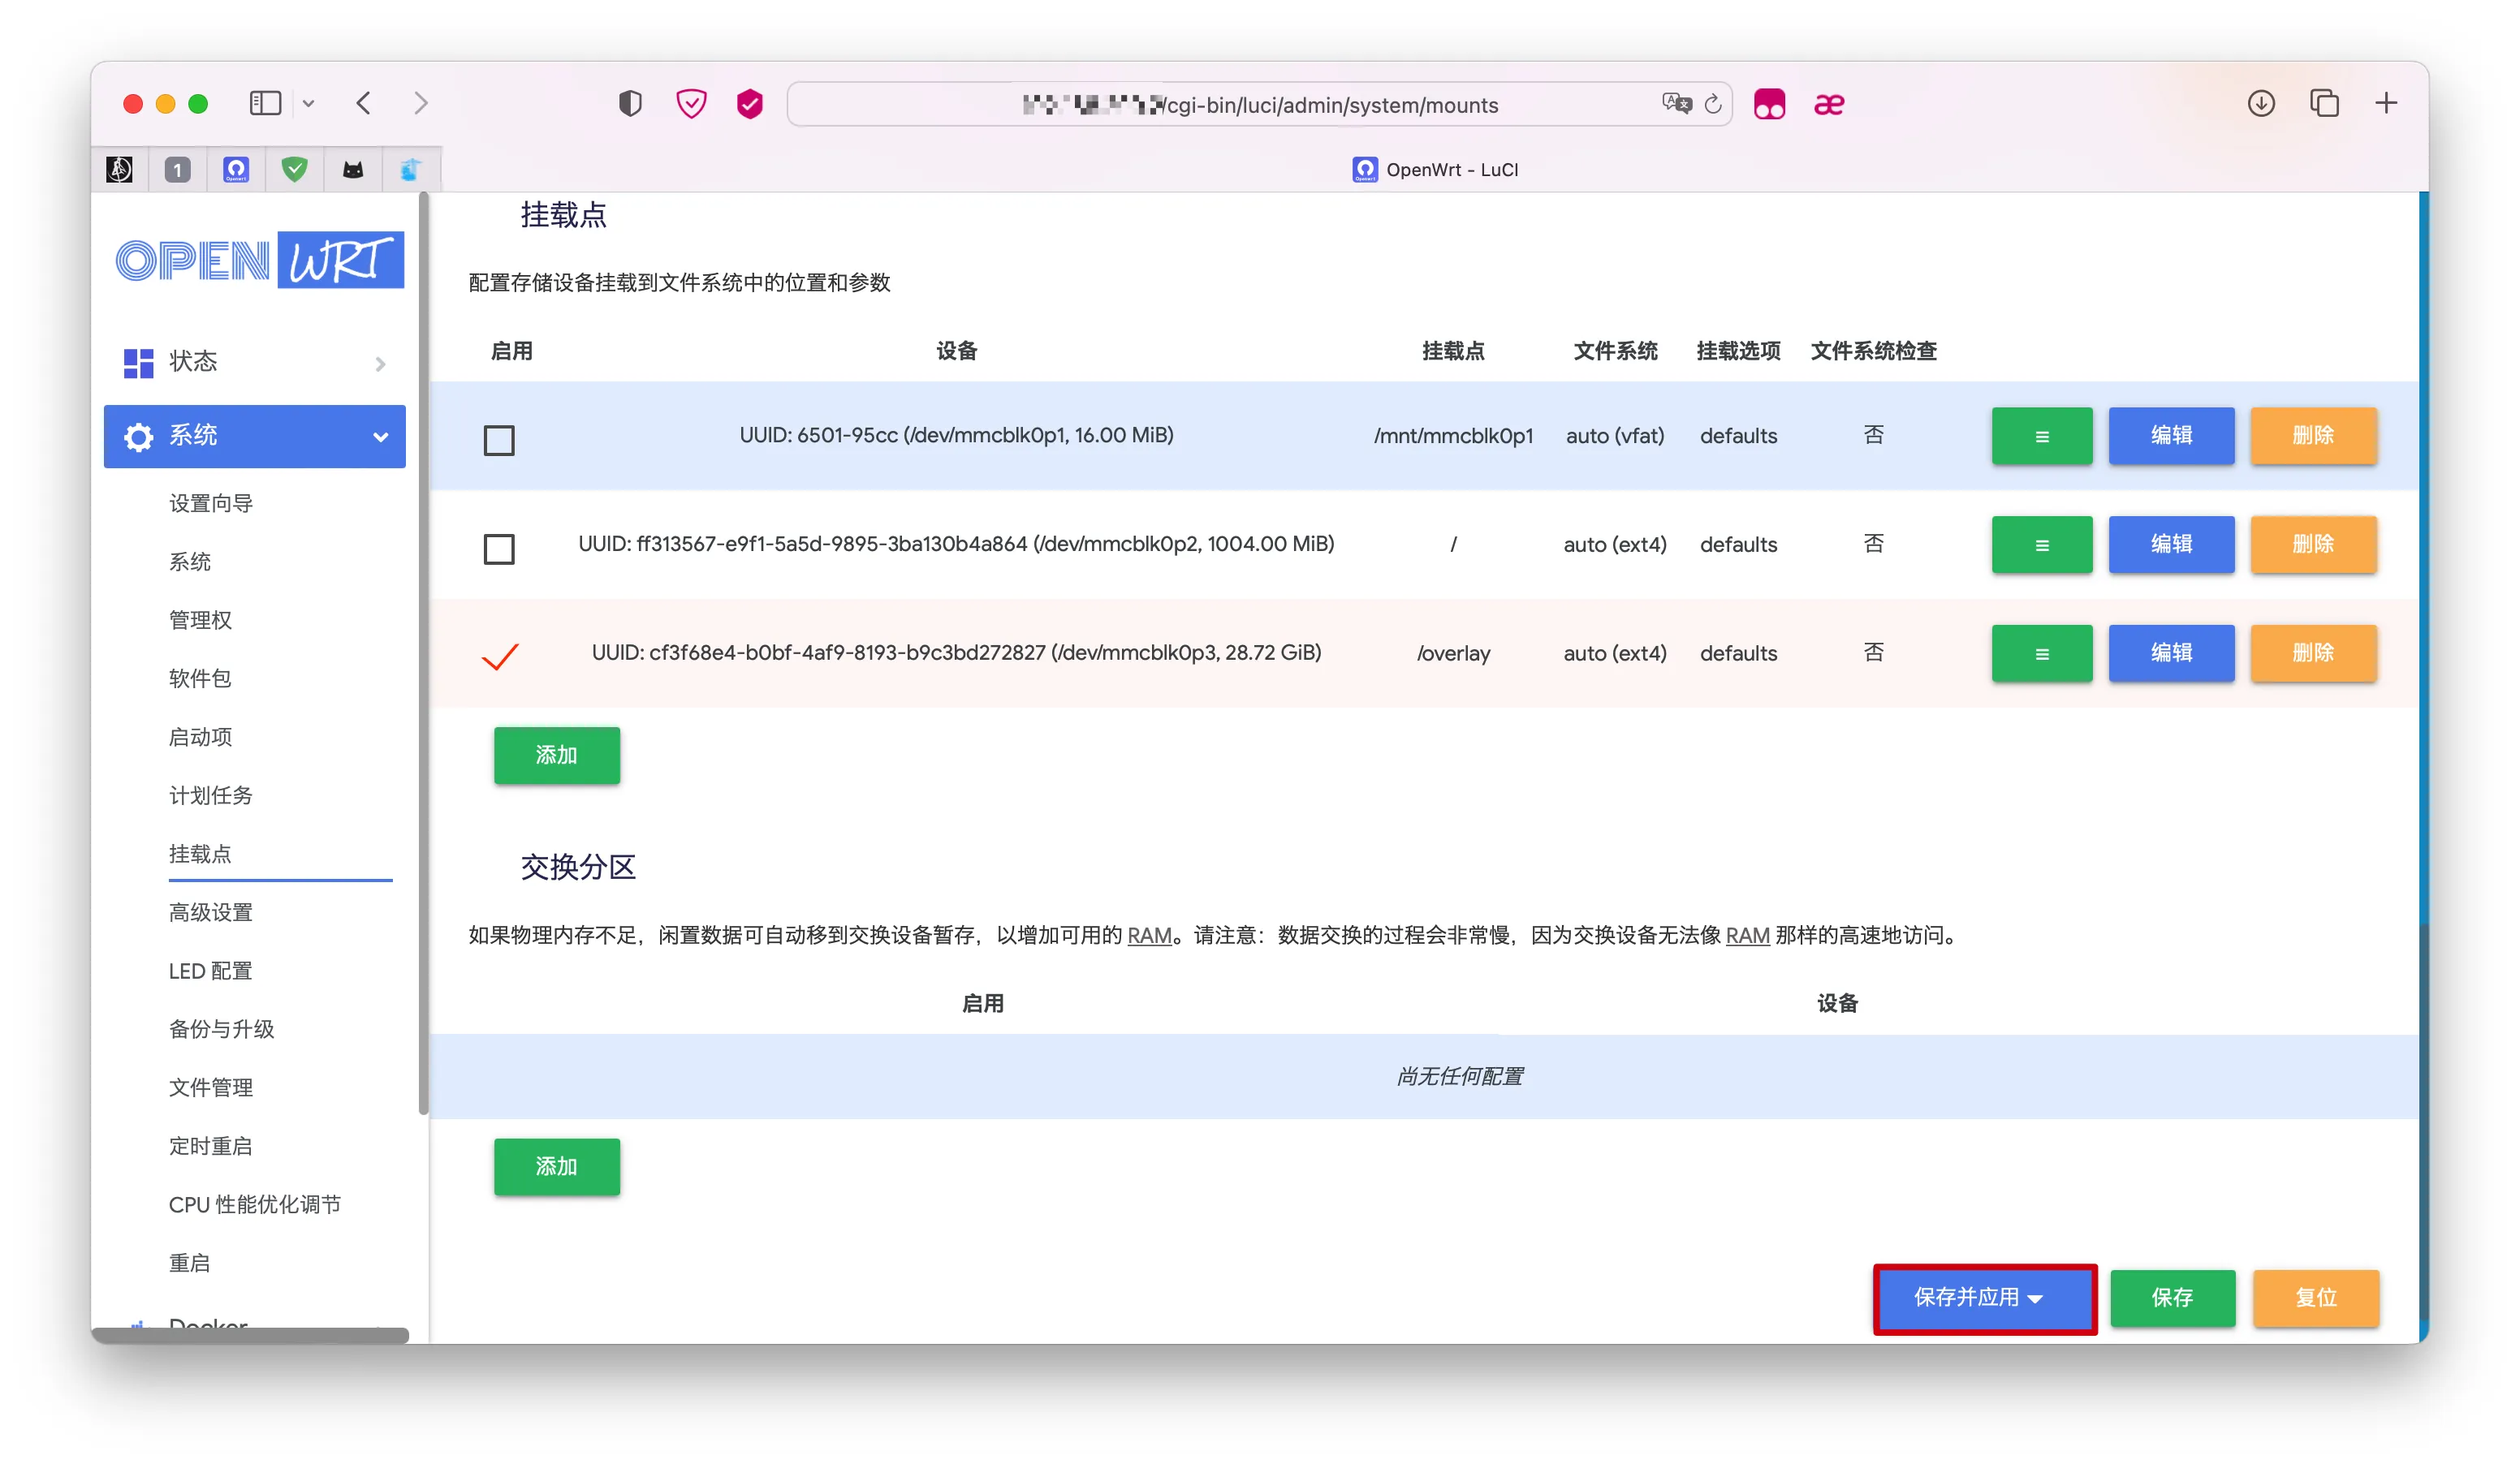Click the sidebar horizontal scrollbar
The width and height of the screenshot is (2520, 1464).
pos(250,1335)
